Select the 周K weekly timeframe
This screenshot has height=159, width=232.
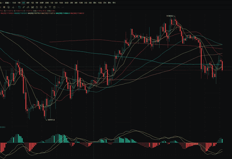(x=94, y=3)
